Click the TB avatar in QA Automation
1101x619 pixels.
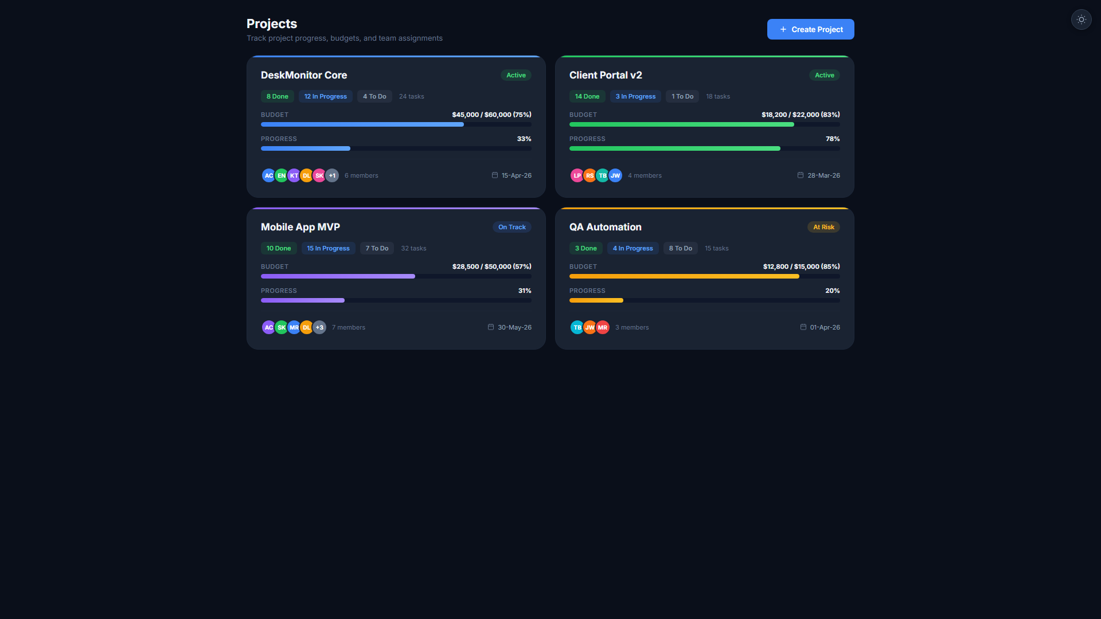point(577,327)
